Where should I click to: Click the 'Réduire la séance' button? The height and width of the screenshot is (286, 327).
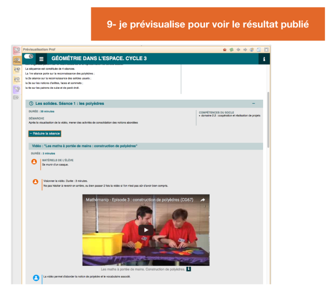[45, 133]
